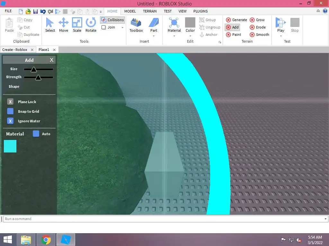This screenshot has width=329, height=246.
Task: Open the FILE menu
Action: (8, 11)
